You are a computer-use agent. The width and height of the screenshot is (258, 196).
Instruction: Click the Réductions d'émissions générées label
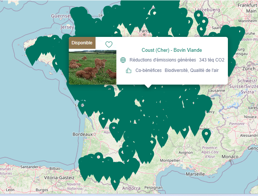163,60
